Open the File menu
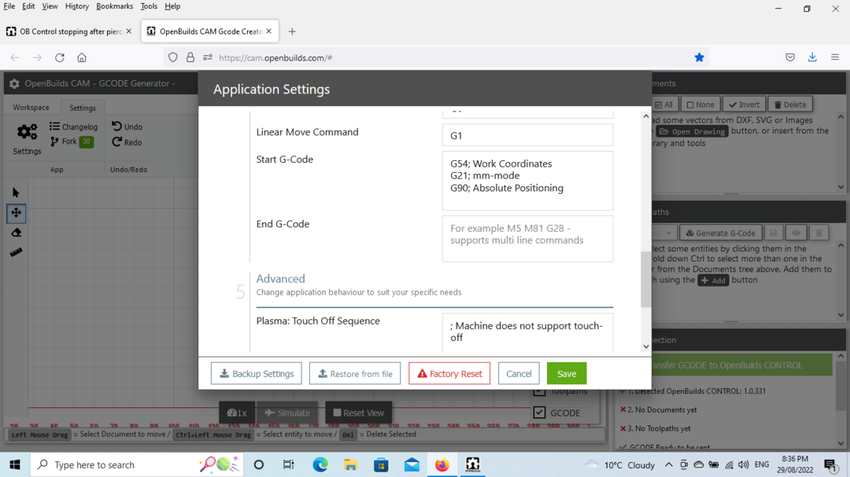 [9, 6]
